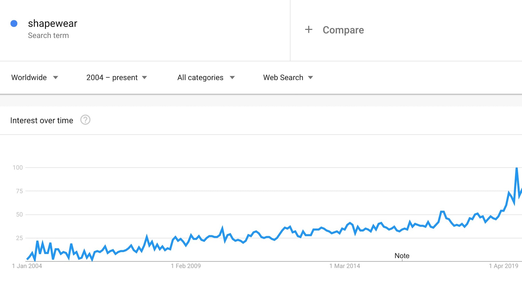Open the All categories dropdown
This screenshot has width=522, height=285.
(206, 77)
